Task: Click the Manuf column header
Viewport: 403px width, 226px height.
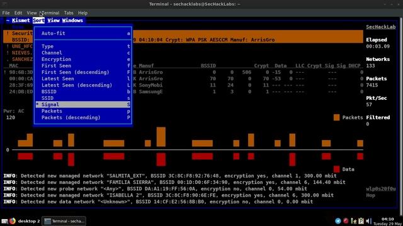Action: [x=146, y=65]
